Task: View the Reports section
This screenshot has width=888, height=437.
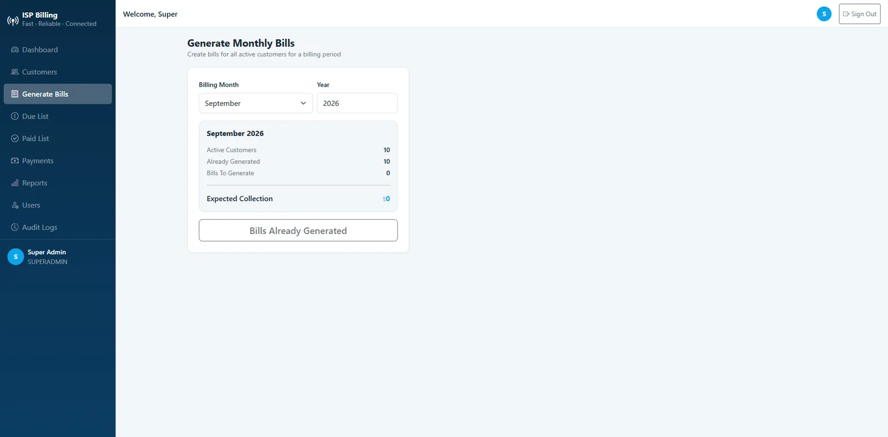Action: coord(58,183)
